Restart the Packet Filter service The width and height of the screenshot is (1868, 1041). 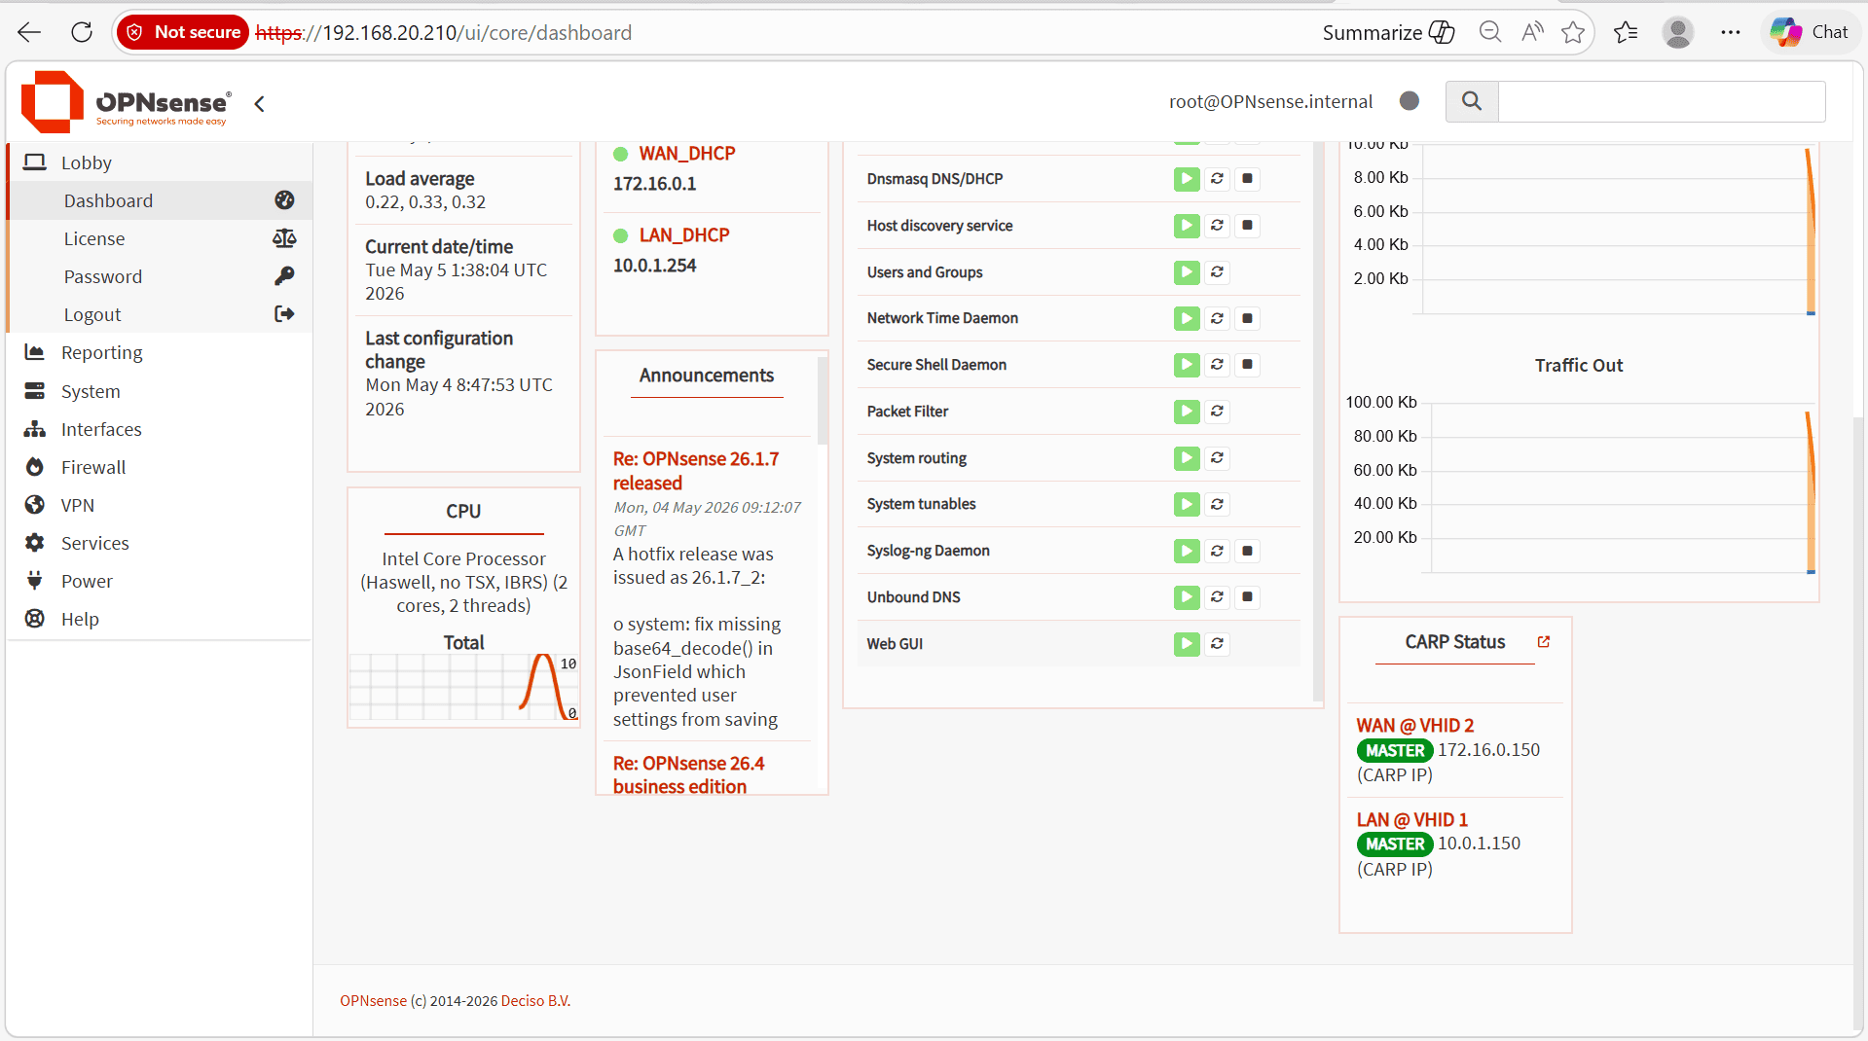(x=1217, y=412)
